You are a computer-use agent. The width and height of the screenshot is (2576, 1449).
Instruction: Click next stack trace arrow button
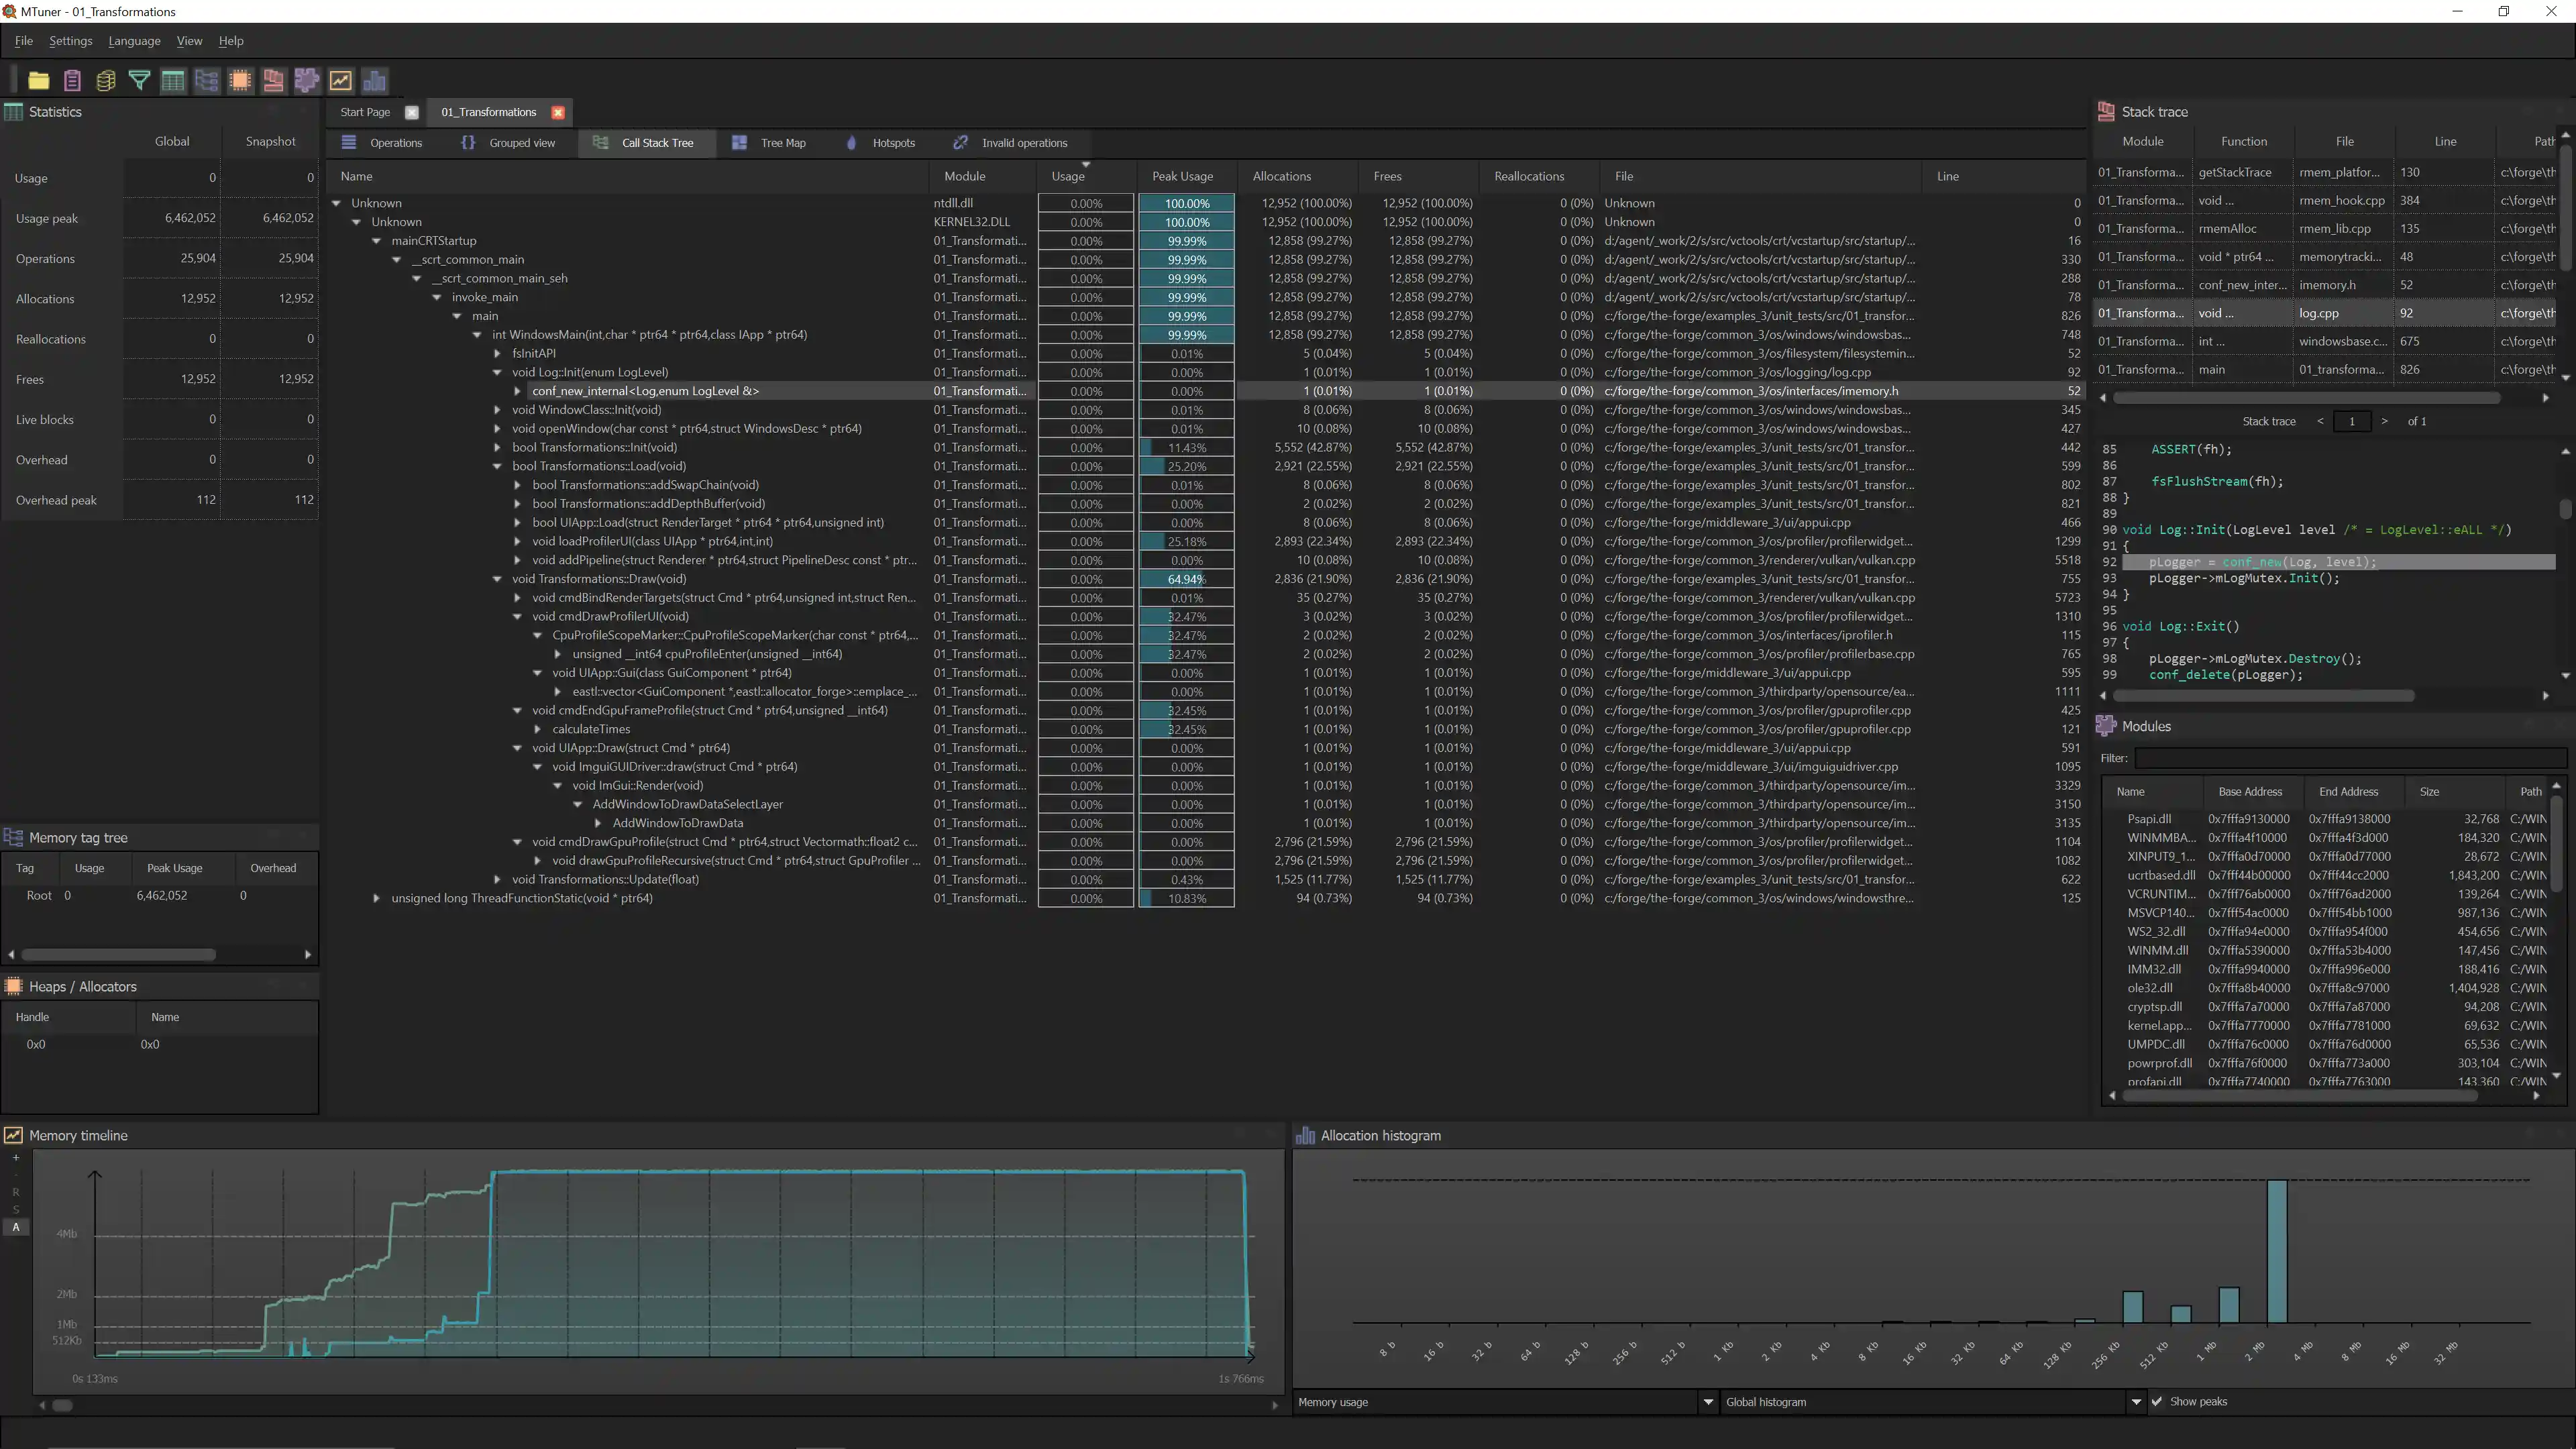(x=2384, y=421)
